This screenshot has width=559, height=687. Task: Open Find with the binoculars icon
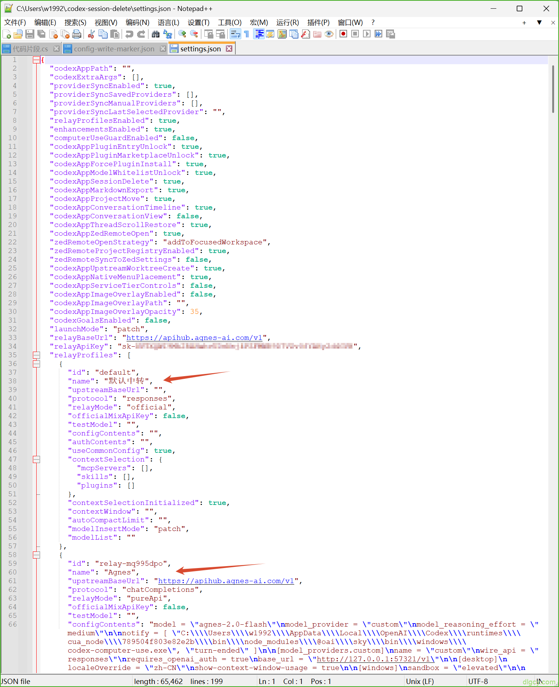[155, 34]
